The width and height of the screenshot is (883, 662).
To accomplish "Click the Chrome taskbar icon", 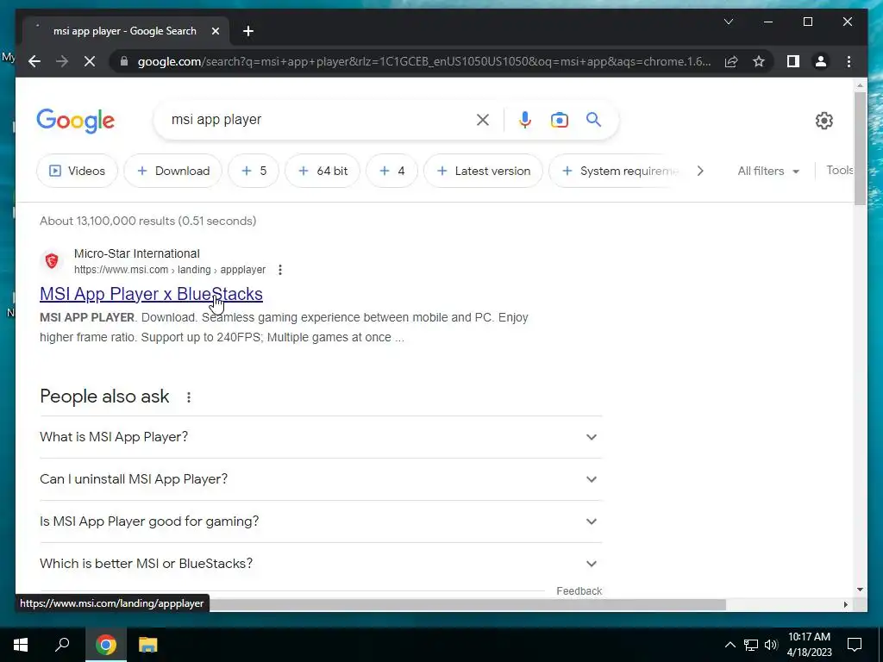I will tap(105, 644).
